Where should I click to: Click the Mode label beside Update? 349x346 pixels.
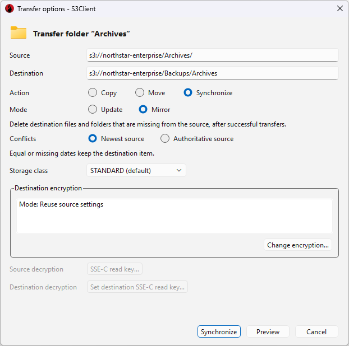point(19,110)
